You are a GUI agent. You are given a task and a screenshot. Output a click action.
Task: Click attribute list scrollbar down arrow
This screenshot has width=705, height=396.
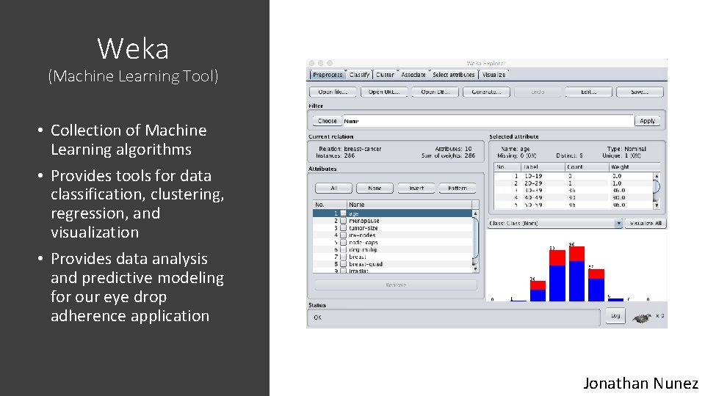475,269
